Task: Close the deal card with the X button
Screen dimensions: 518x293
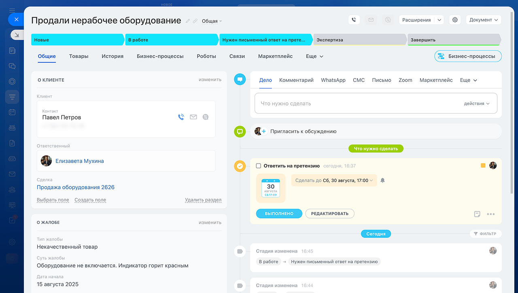Action: click(16, 19)
